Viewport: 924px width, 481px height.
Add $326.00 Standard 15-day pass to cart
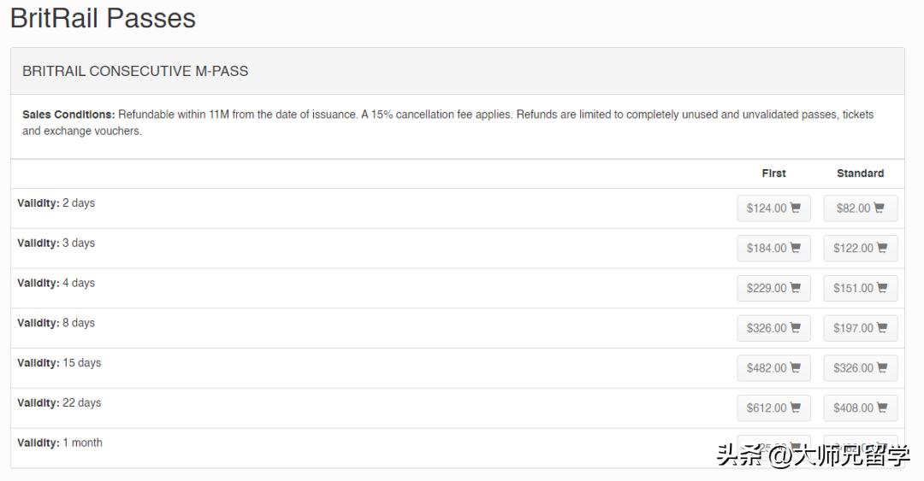click(861, 368)
